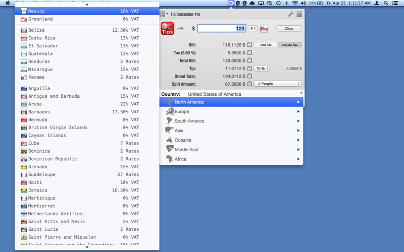
Task: Select Costa Rica 13% VAT
Action: coord(87,38)
